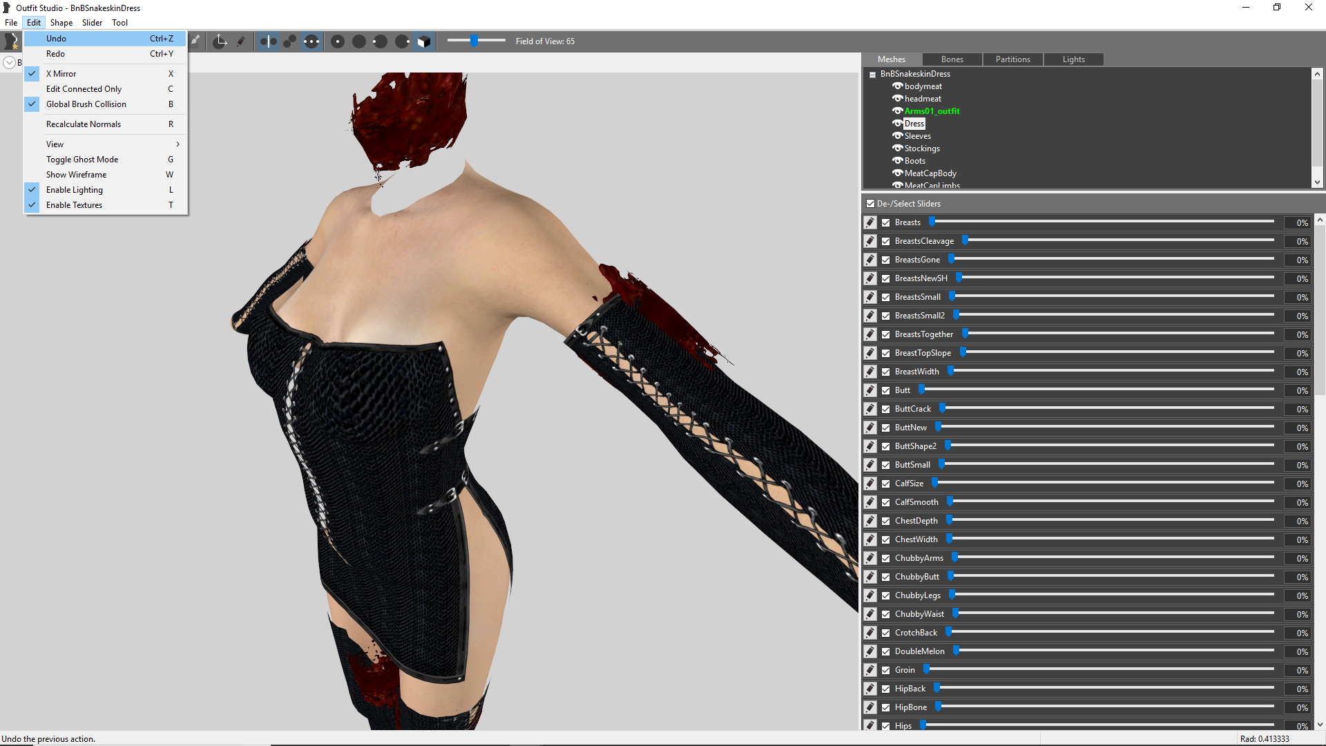Image resolution: width=1326 pixels, height=746 pixels.
Task: Expand the brush settings chevron button
Action: click(x=9, y=62)
